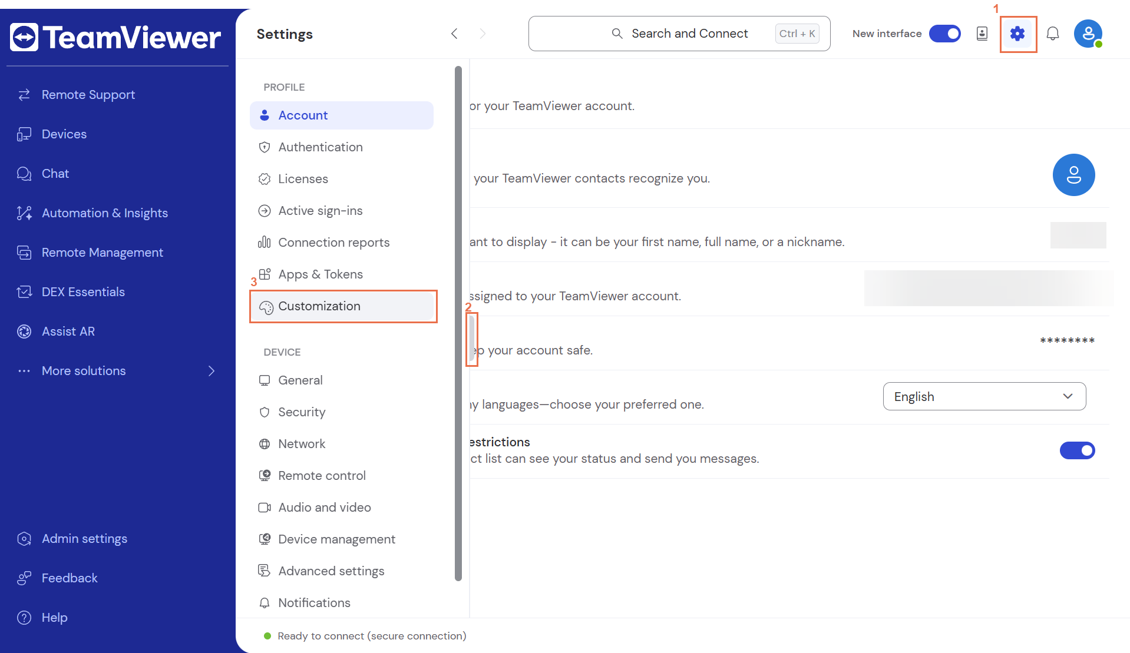Click the Network globe icon

[265, 444]
